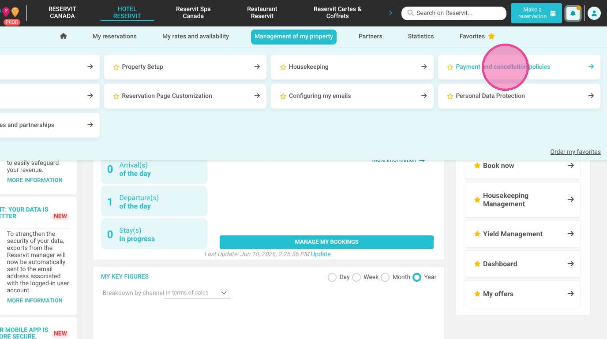Open Statistics menu
The width and height of the screenshot is (607, 339).
tap(421, 37)
